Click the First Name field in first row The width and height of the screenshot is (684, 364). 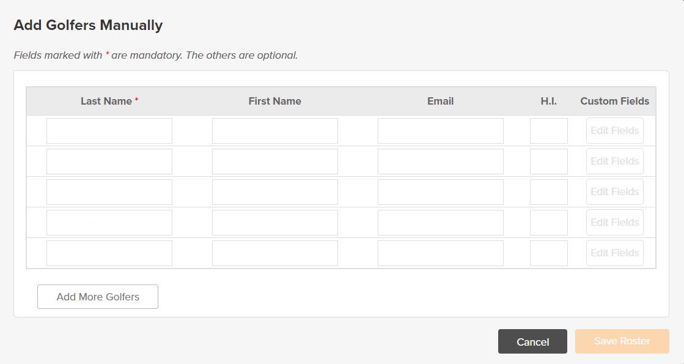(x=275, y=131)
